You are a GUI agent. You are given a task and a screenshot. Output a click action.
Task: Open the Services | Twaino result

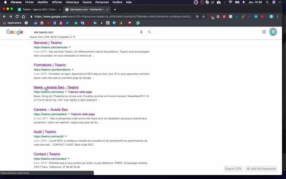48,43
